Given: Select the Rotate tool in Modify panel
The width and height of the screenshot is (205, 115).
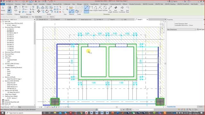Looking at the screenshot, I should click(47, 11).
